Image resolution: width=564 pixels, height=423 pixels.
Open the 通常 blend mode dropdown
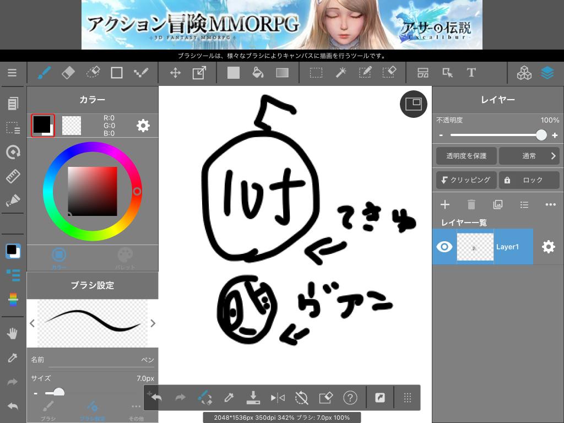pyautogui.click(x=529, y=156)
